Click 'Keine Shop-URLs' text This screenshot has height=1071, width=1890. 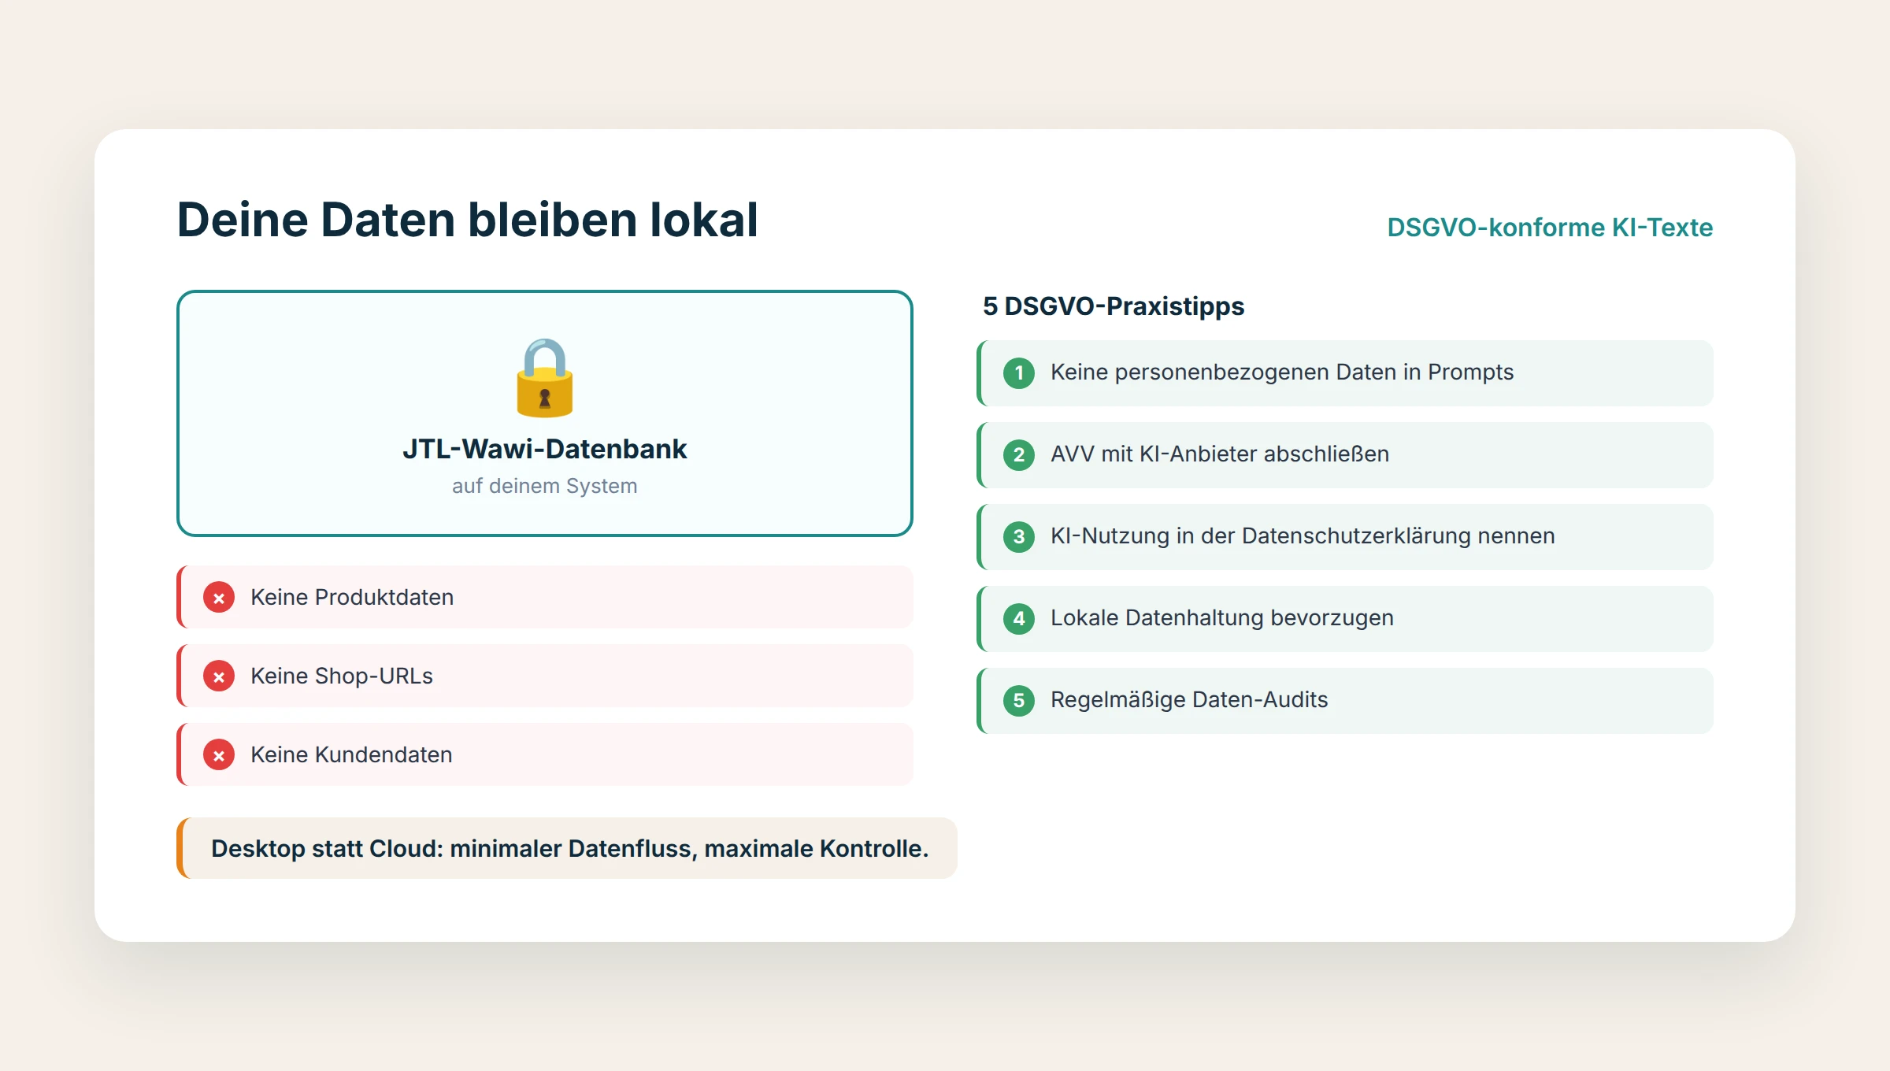(342, 676)
